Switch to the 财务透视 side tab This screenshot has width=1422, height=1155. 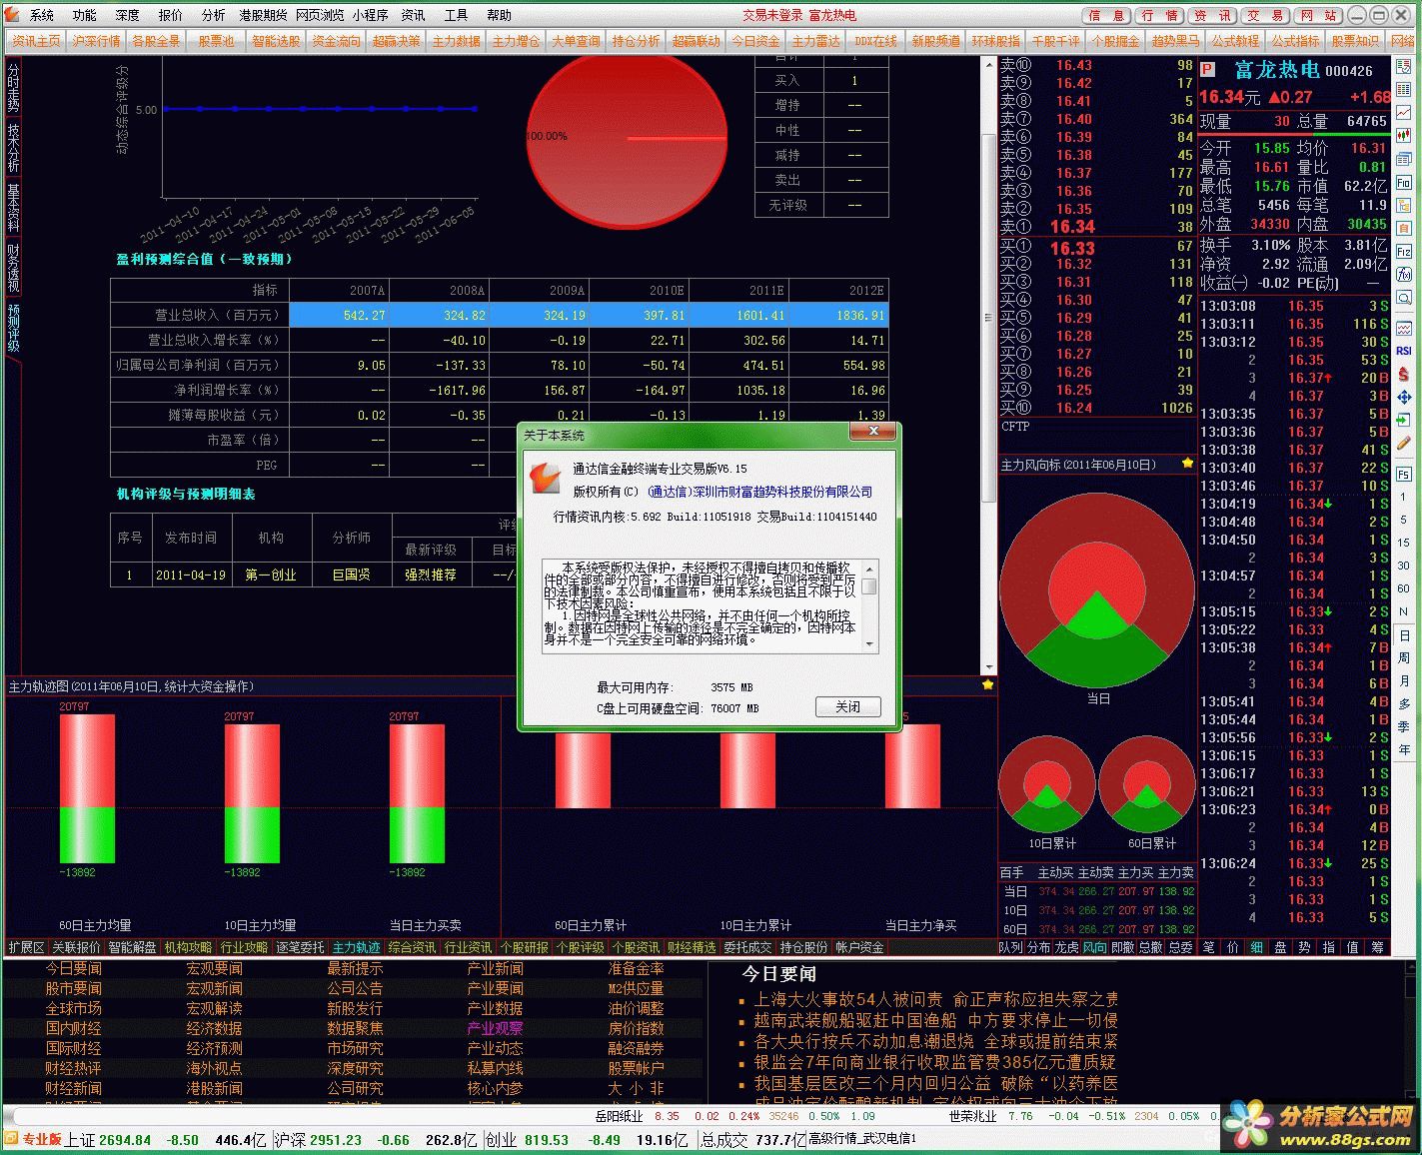13,268
